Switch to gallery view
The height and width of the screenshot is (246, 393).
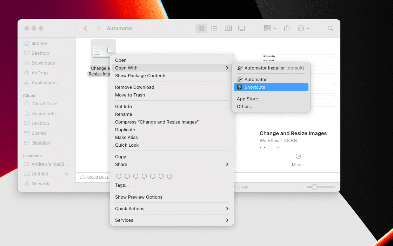[x=241, y=28]
